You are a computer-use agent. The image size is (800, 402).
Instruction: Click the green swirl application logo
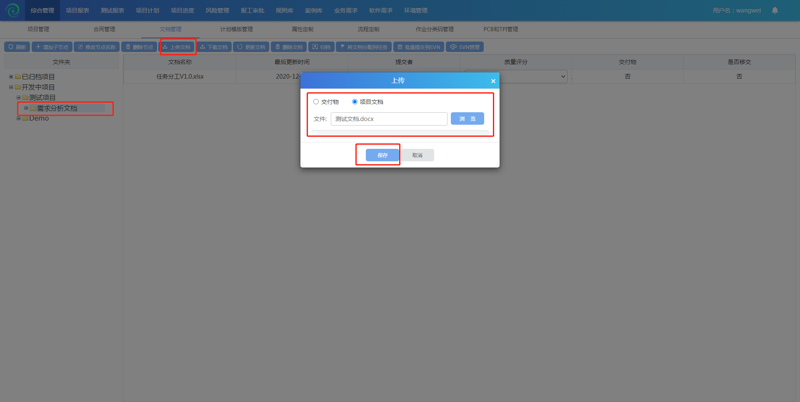click(x=12, y=10)
